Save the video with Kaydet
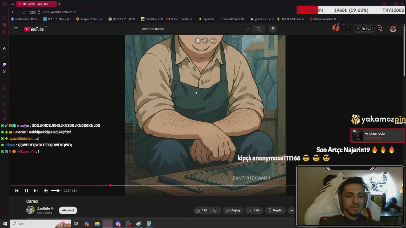This screenshot has height=228, width=406. tap(275, 210)
